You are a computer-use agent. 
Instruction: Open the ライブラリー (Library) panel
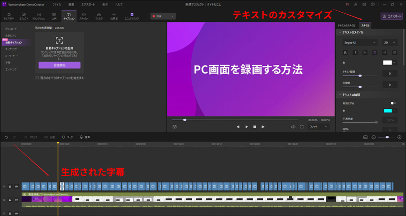tap(9, 16)
